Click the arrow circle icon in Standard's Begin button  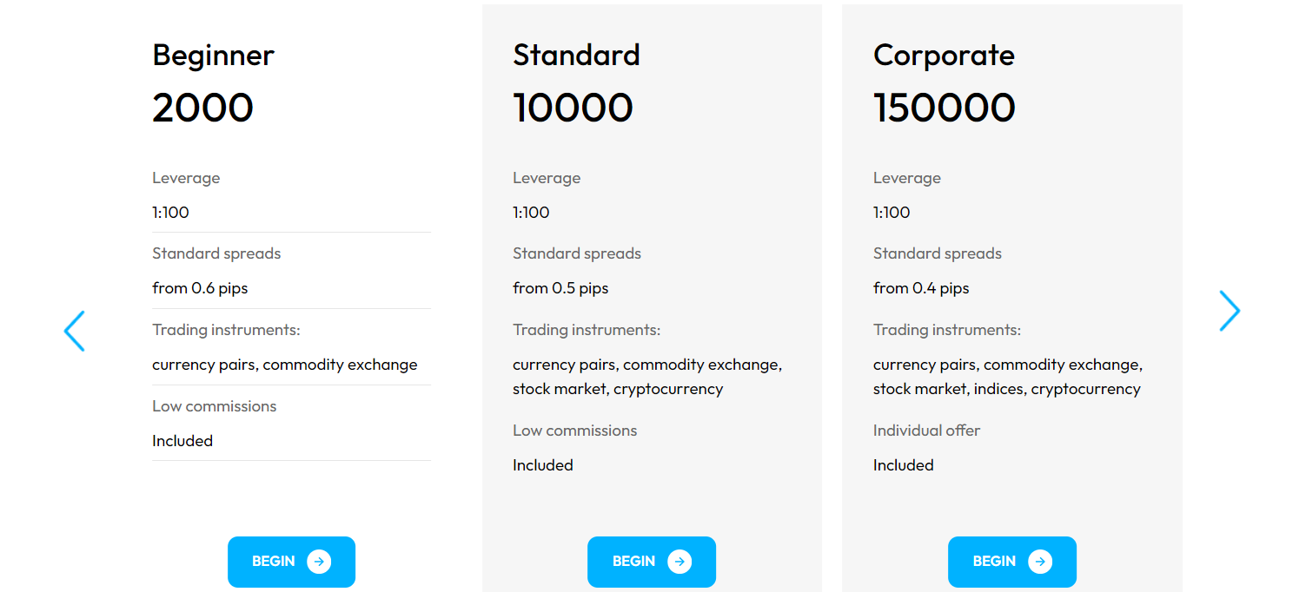click(x=680, y=562)
